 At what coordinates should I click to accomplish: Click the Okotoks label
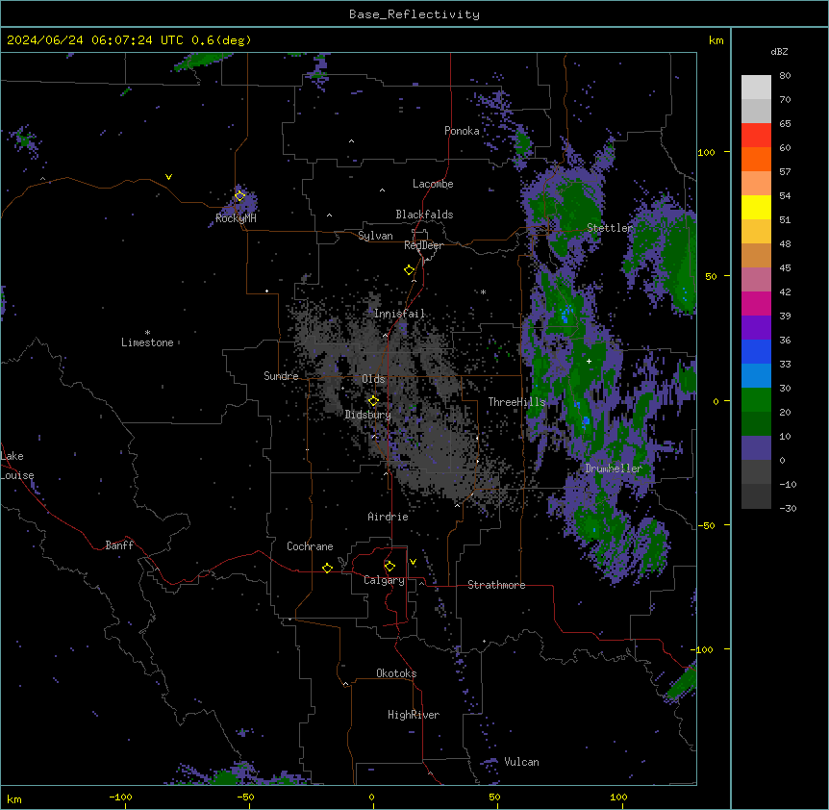click(396, 673)
